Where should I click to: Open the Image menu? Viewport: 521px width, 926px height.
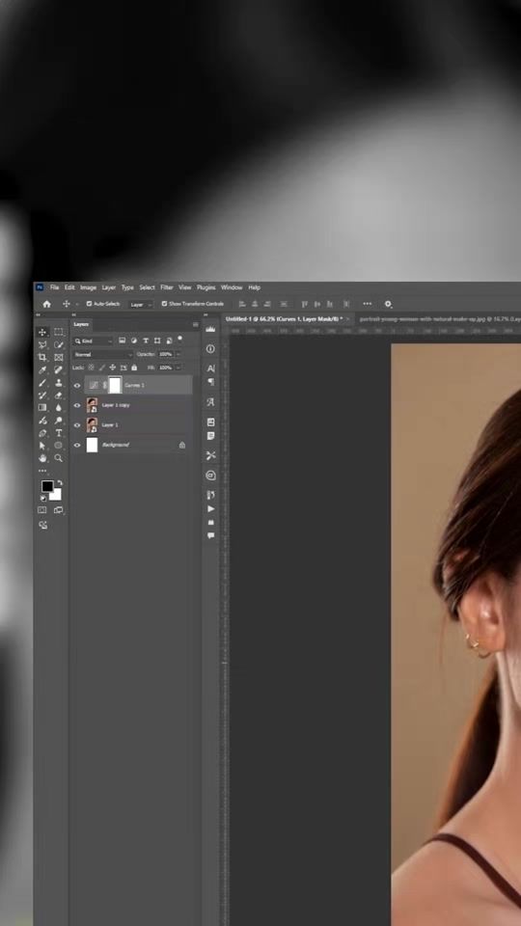pyautogui.click(x=88, y=287)
